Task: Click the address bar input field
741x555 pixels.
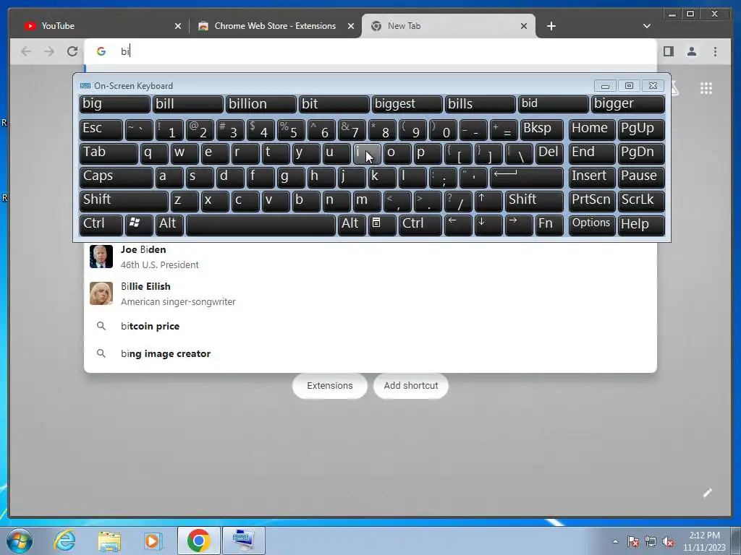Action: click(x=370, y=51)
